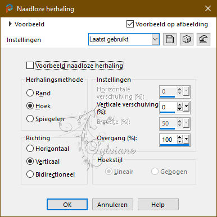The width and height of the screenshot is (217, 217).
Task: Close the Naadloze herhaling dialog
Action: point(208,8)
